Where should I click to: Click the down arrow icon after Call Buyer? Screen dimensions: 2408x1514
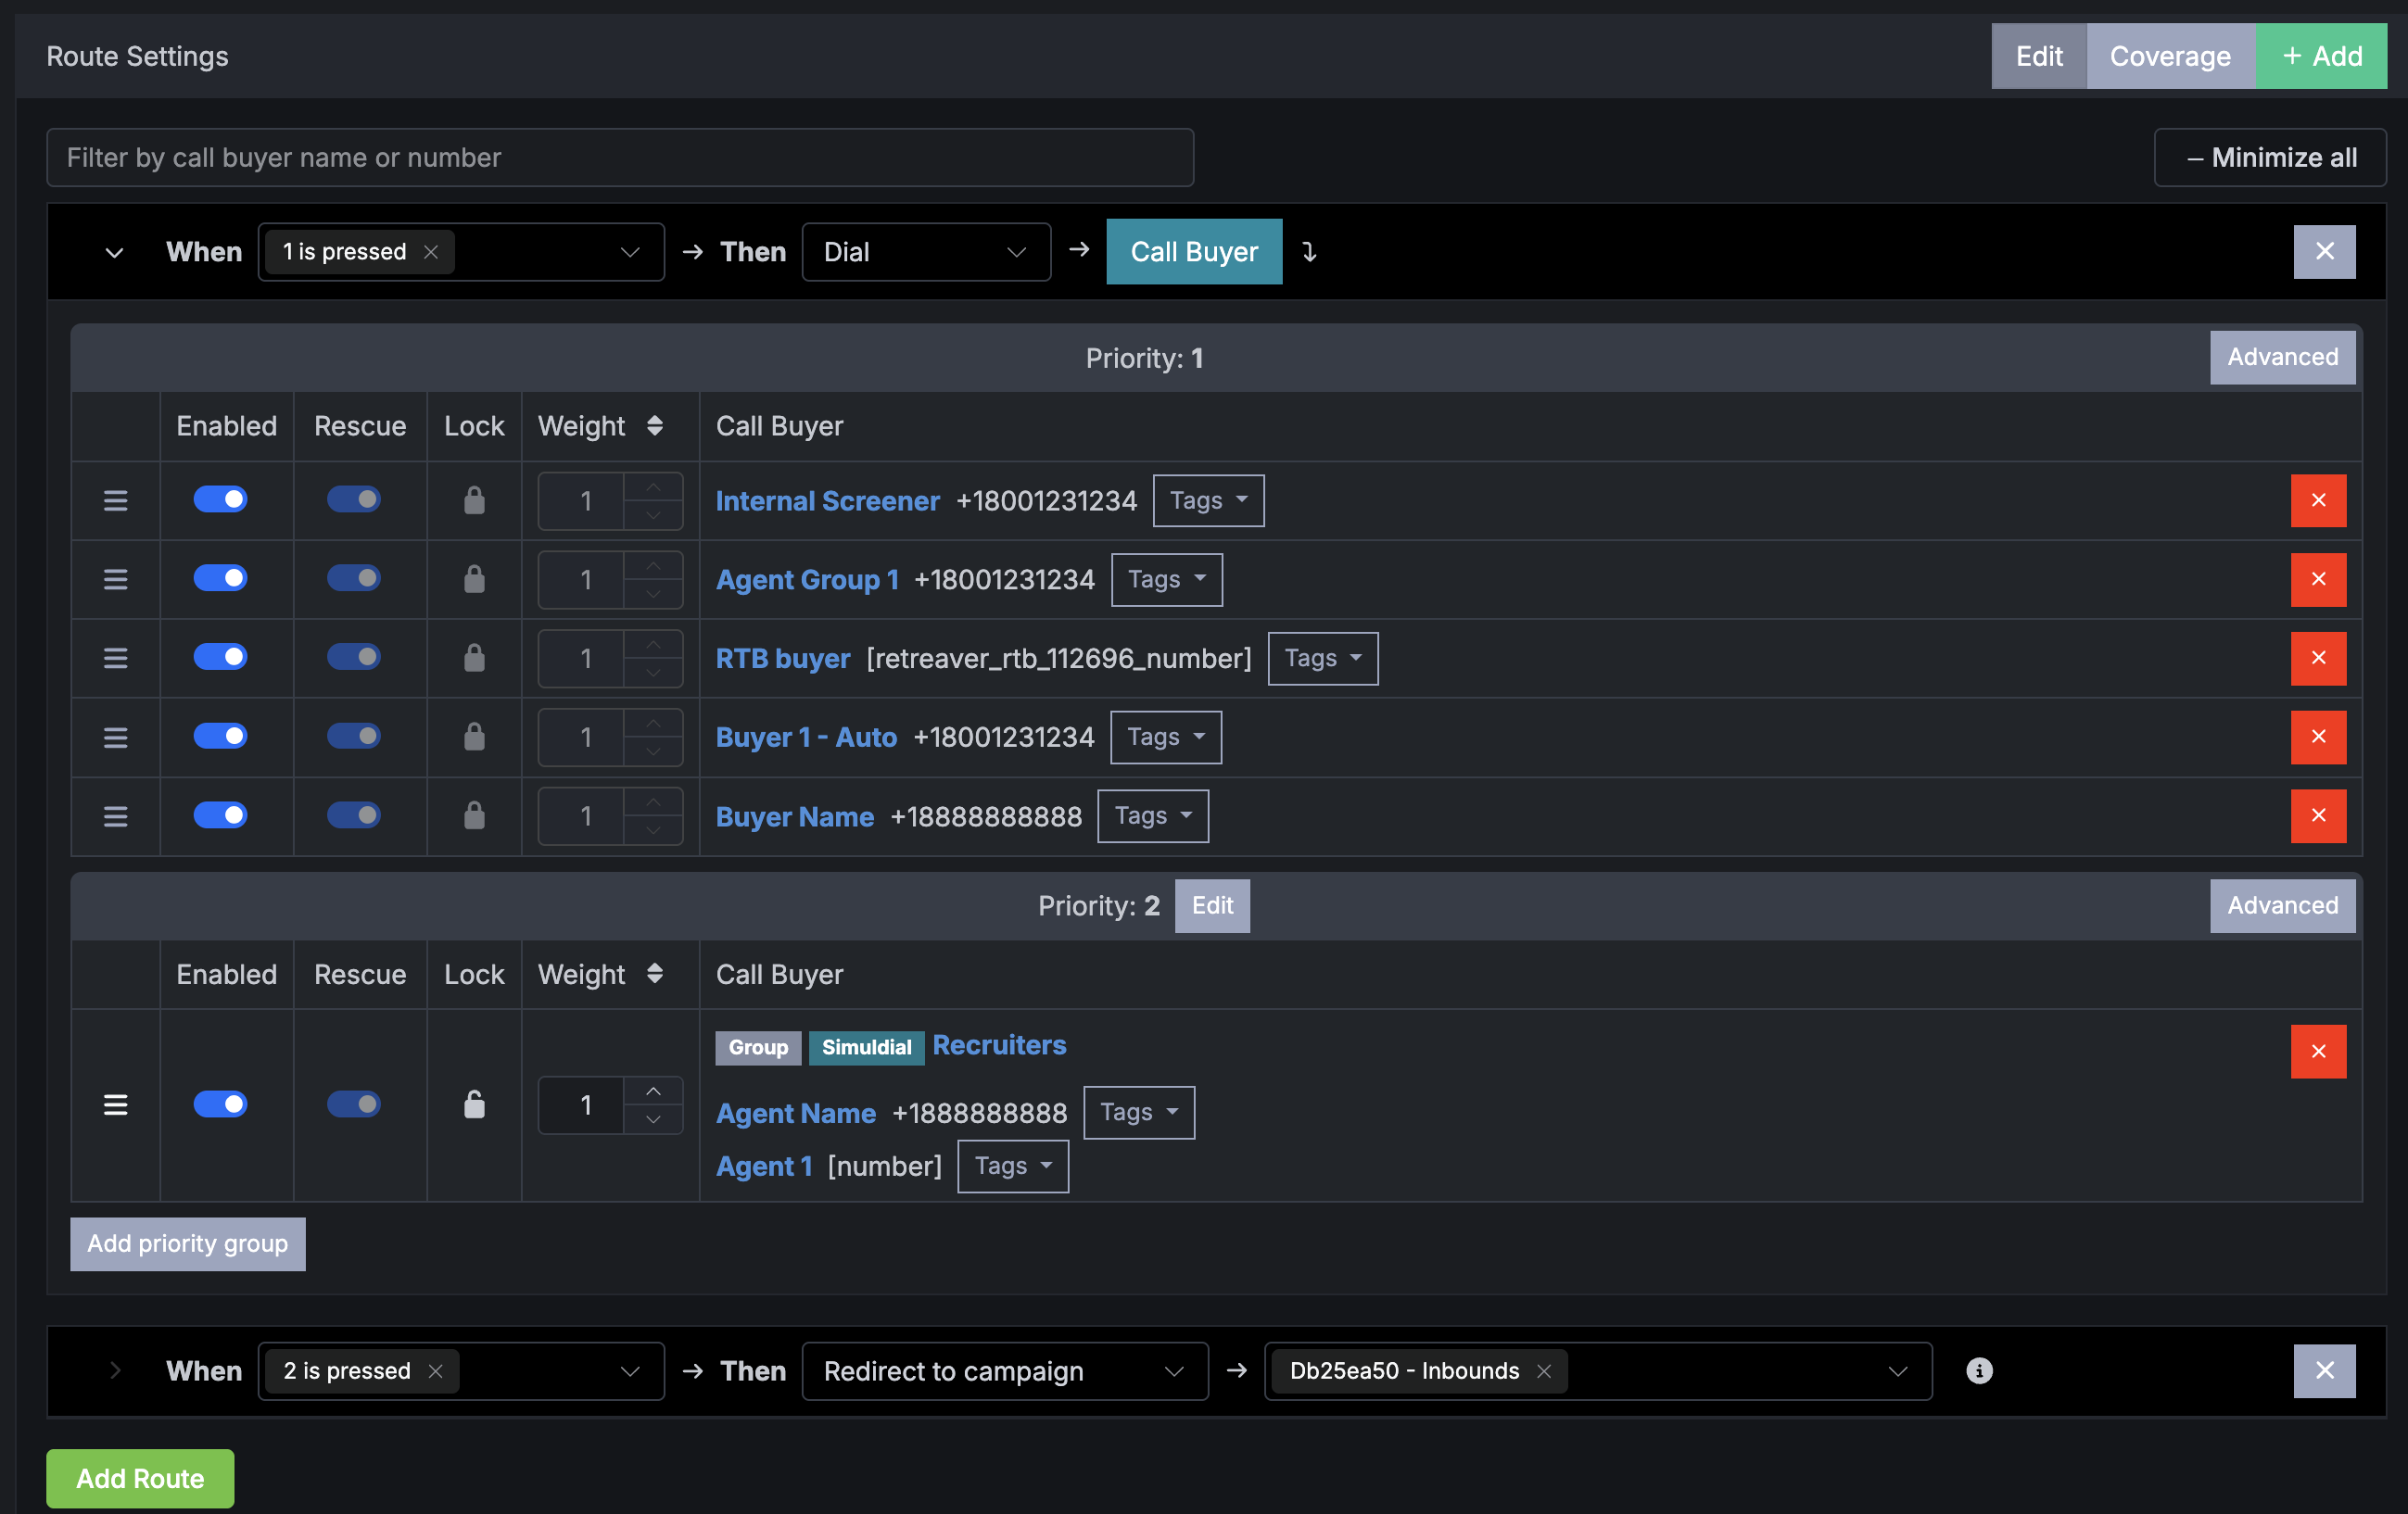pos(1310,252)
